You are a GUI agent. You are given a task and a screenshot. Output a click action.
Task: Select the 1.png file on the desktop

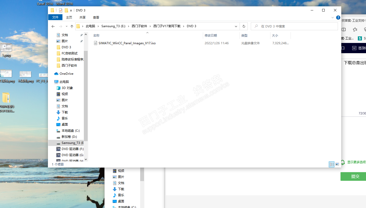pos(6,50)
